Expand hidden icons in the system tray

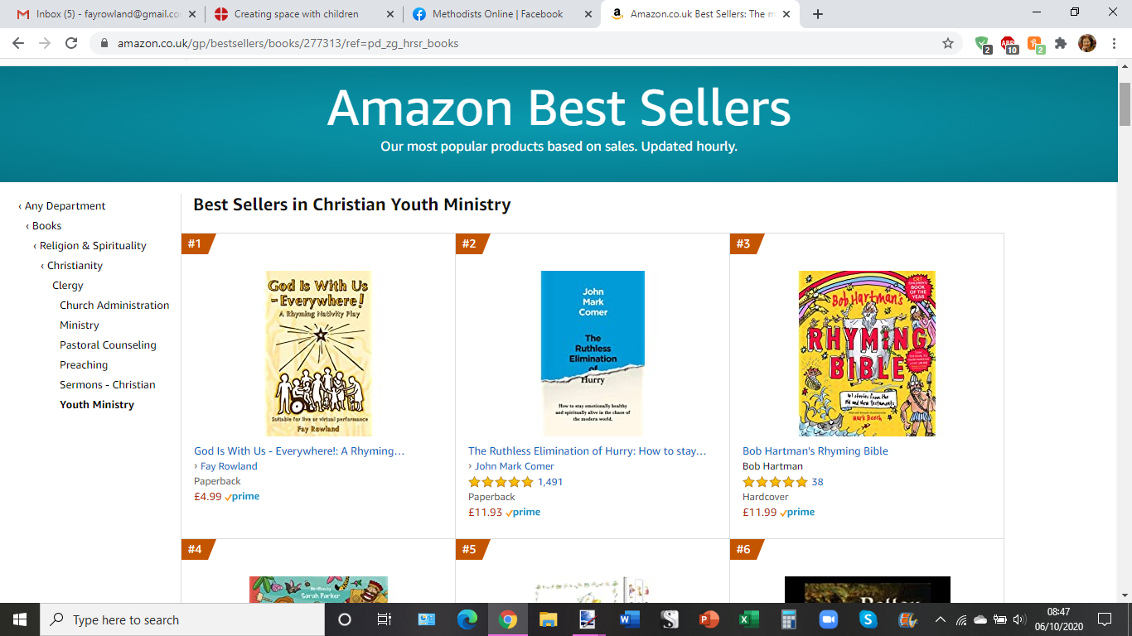click(x=941, y=619)
